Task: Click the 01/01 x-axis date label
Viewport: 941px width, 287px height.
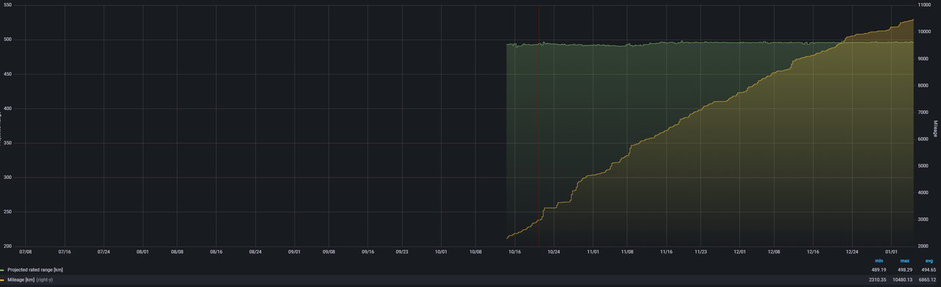Action: point(892,251)
